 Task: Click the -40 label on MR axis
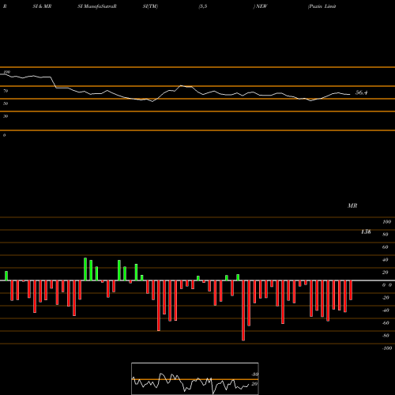(x=386, y=310)
